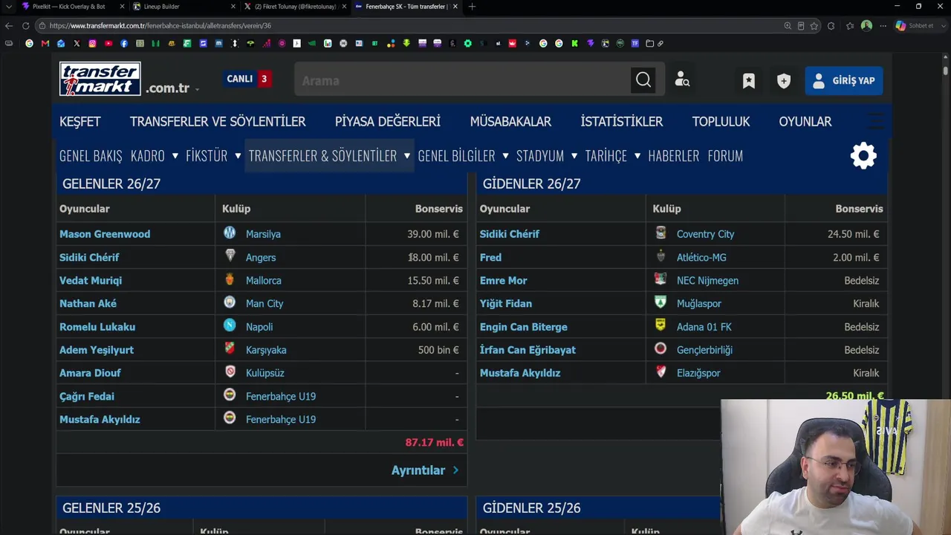Open Ayrıntılar details link
The width and height of the screenshot is (951, 535).
tap(425, 470)
